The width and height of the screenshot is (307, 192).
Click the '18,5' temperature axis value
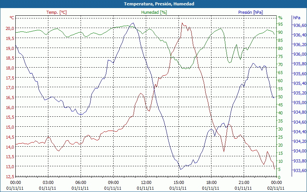[x=10, y=58]
